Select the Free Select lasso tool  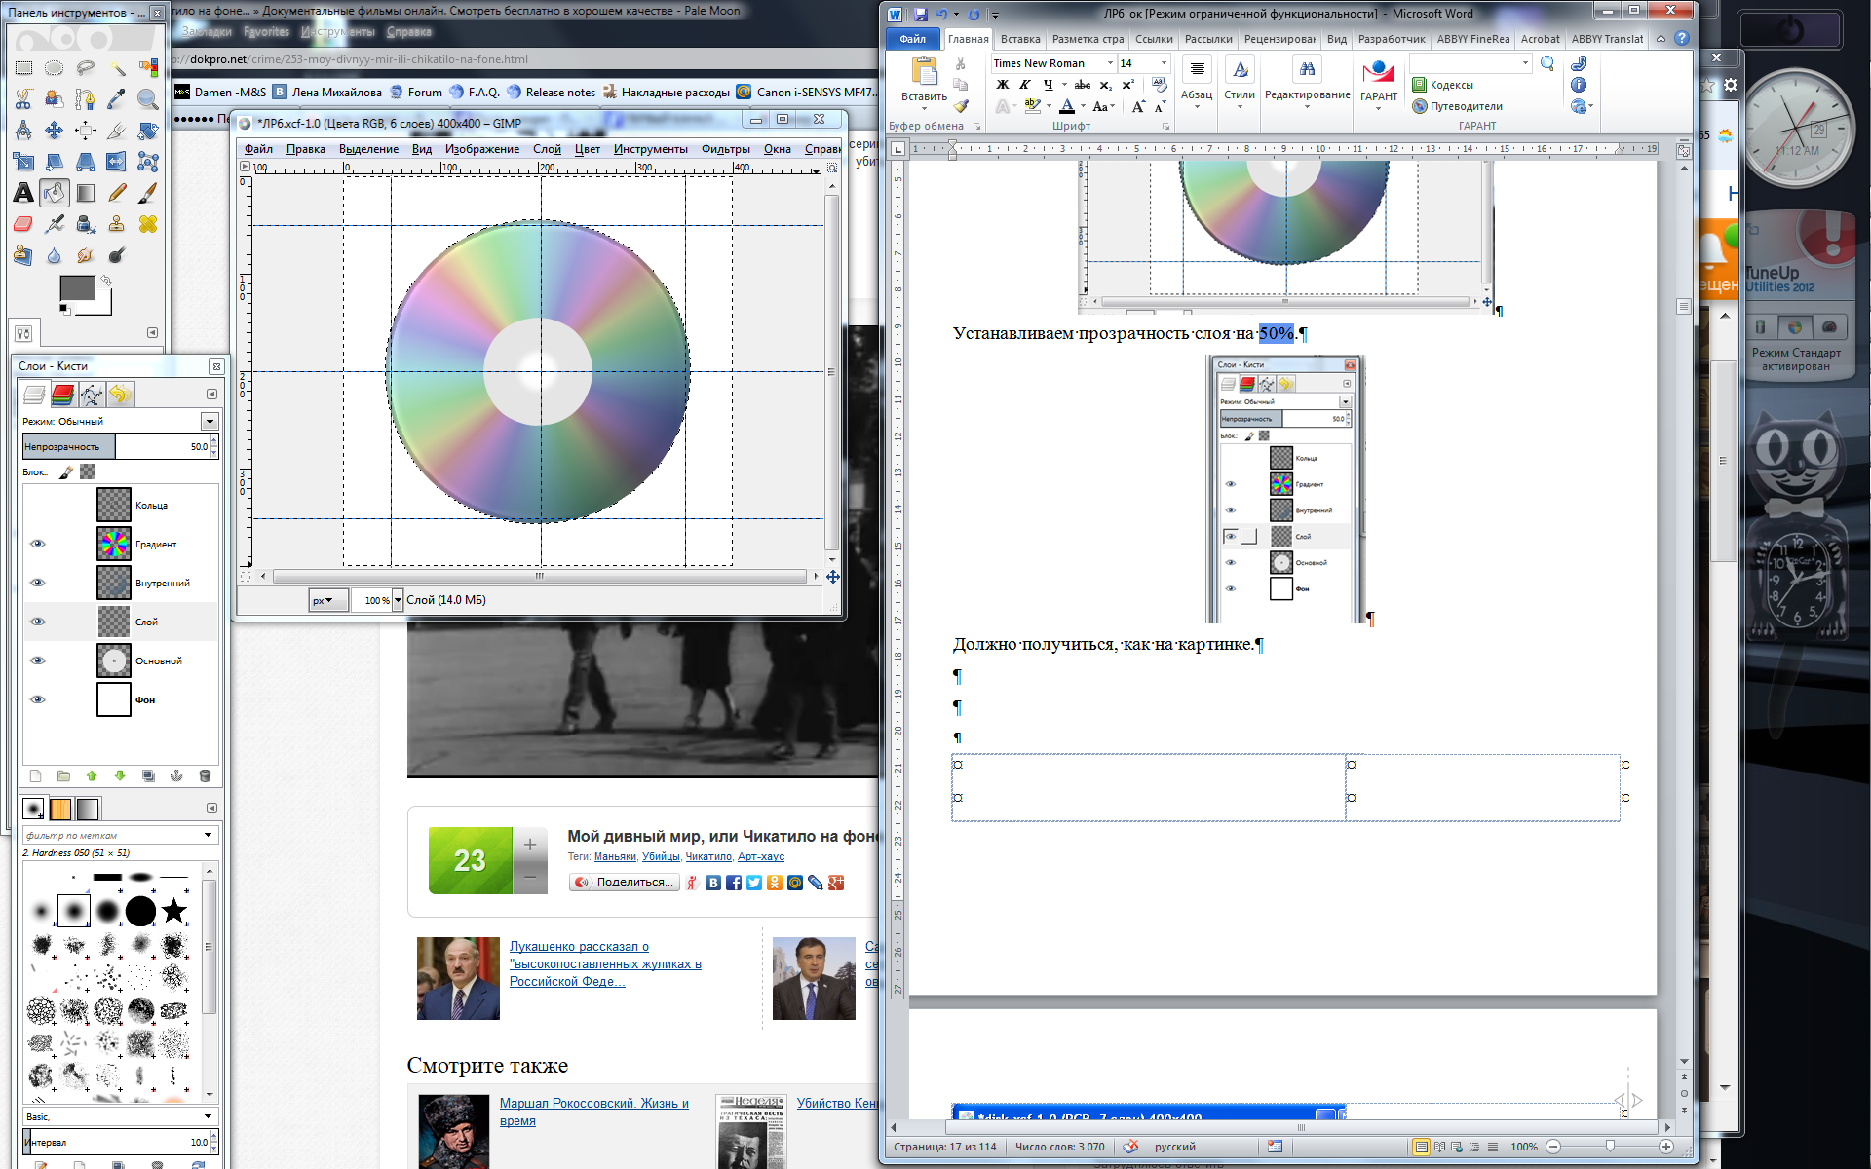click(x=86, y=68)
